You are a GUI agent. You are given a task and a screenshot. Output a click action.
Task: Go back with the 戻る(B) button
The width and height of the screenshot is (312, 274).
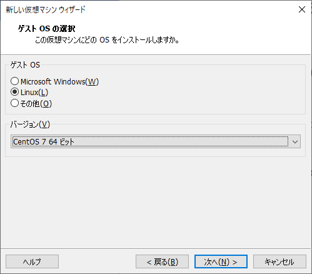click(162, 261)
